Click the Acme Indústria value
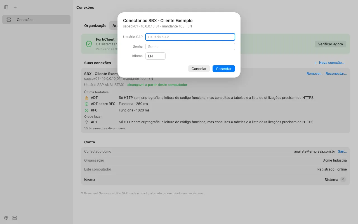Image resolution: width=358 pixels, height=224 pixels. click(335, 160)
